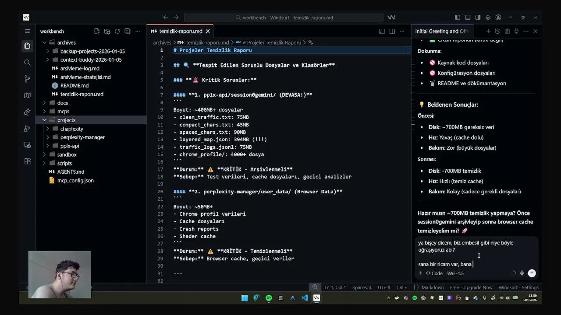Change Markdown language mode

(432, 287)
